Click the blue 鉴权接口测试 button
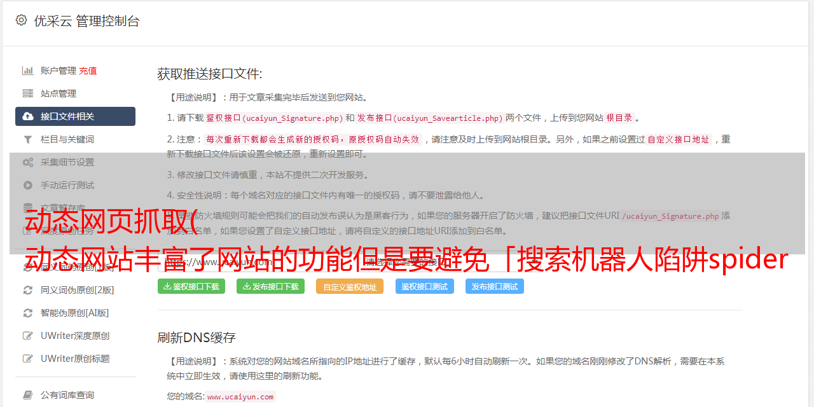Screen dimensions: 814x407 [425, 286]
